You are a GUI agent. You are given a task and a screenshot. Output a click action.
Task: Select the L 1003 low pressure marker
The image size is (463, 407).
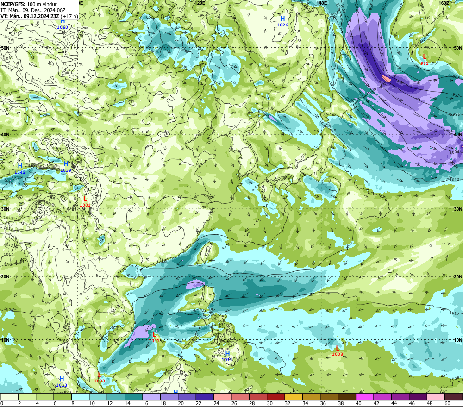click(x=100, y=378)
